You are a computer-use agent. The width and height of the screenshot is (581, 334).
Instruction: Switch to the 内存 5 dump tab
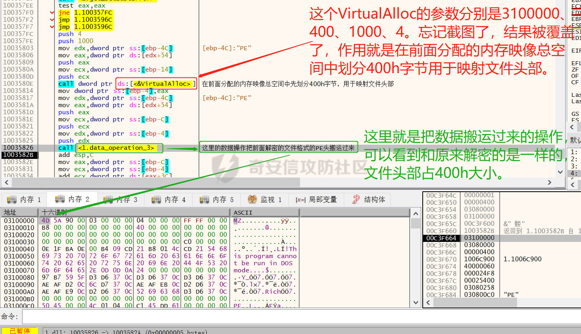[217, 200]
